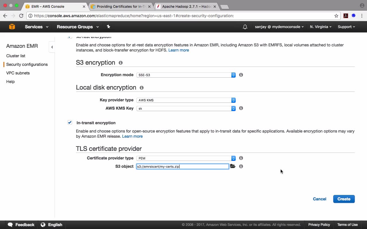367x229 pixels.
Task: Go back with browser back arrow
Action: 5,16
